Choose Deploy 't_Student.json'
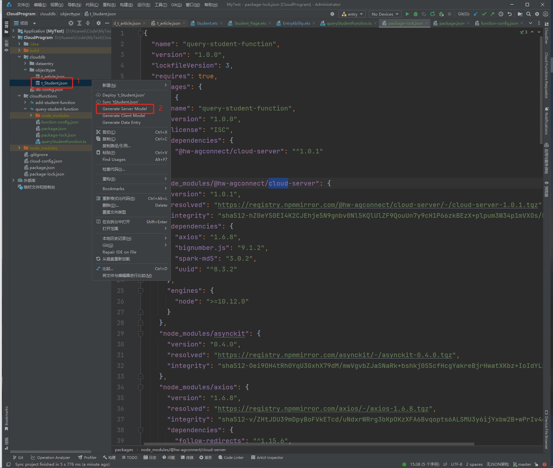This screenshot has width=553, height=468. click(x=123, y=95)
